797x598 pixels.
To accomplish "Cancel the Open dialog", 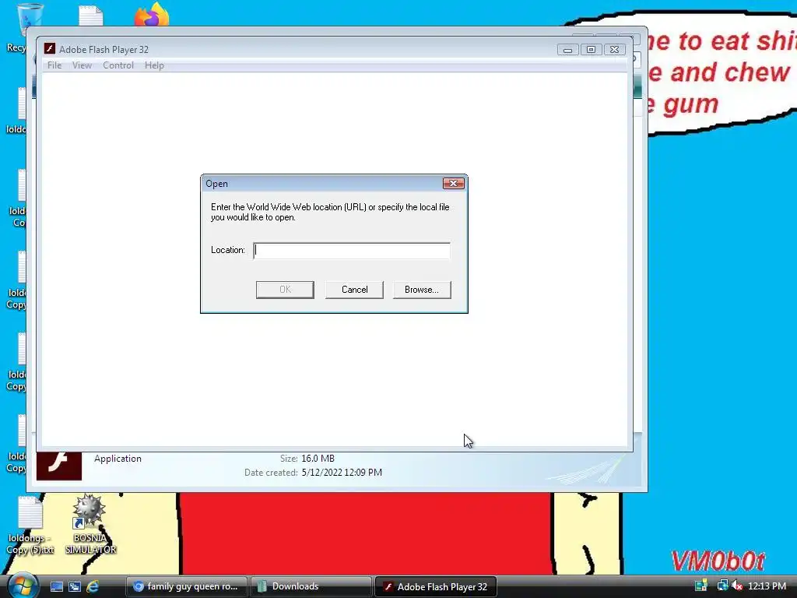I will 354,290.
